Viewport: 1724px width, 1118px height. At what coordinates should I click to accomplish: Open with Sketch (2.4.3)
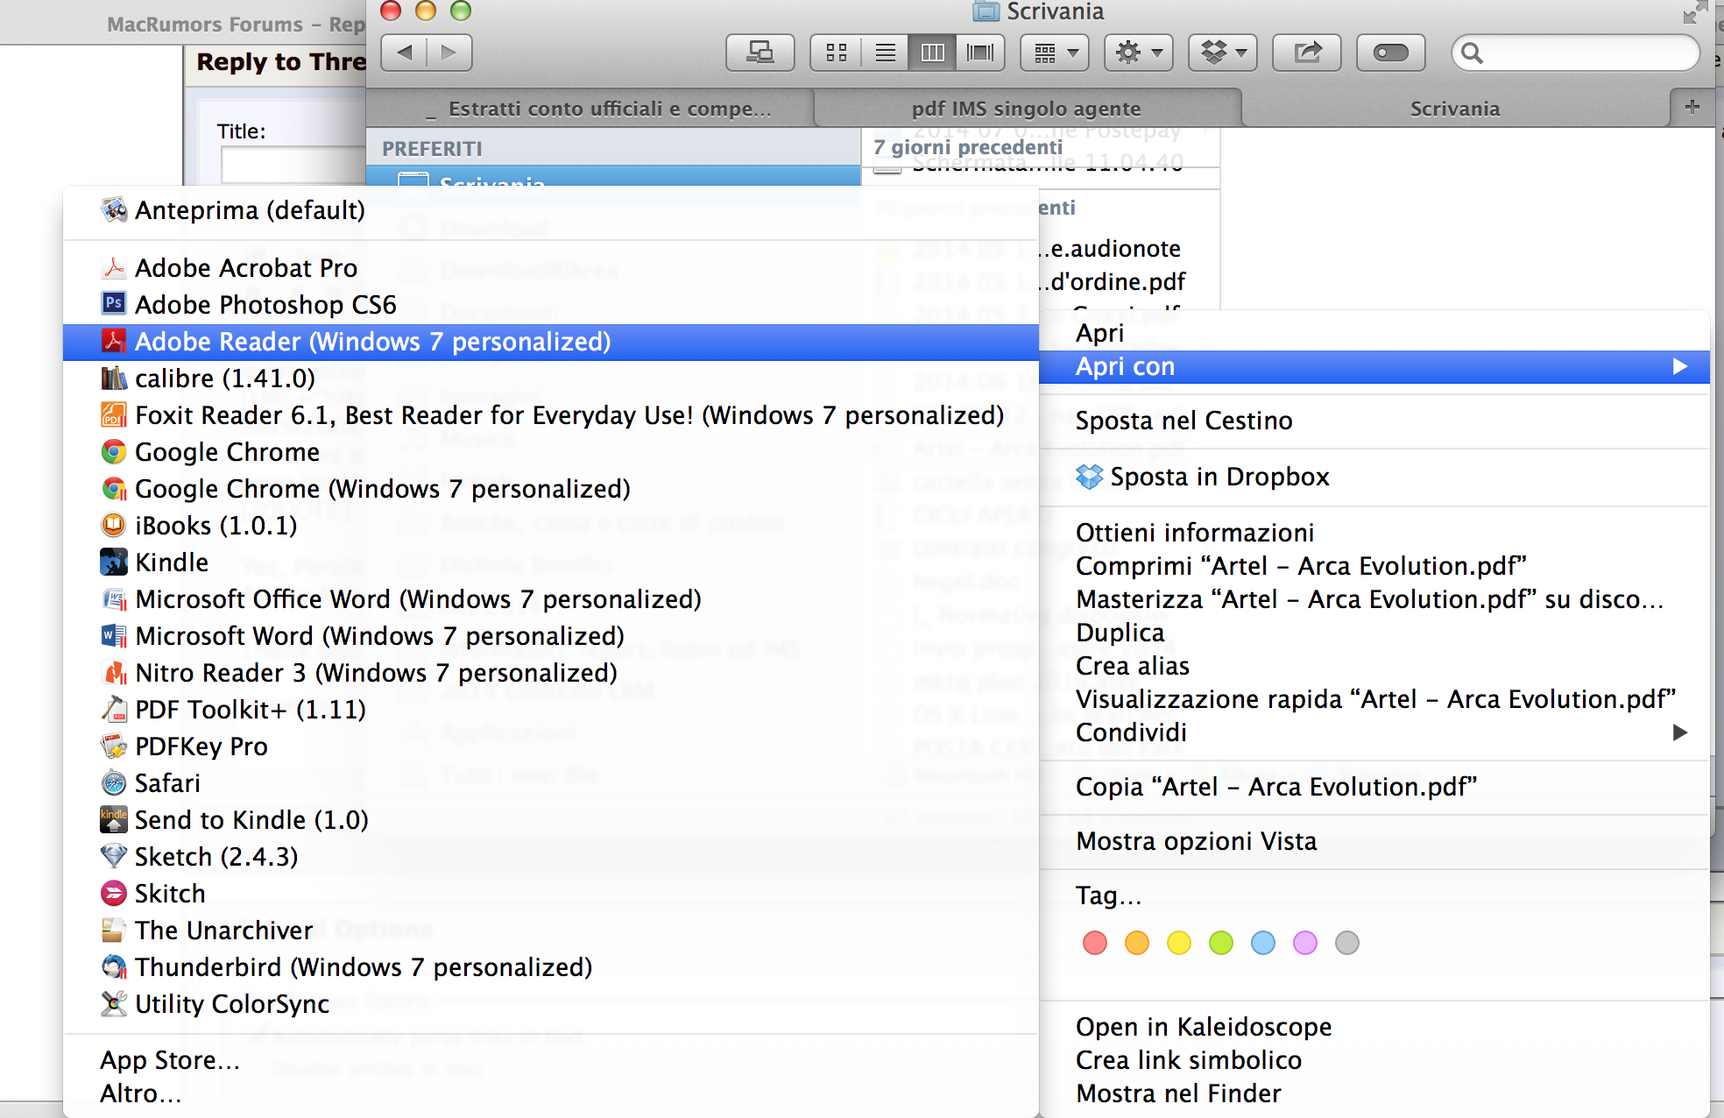click(551, 857)
